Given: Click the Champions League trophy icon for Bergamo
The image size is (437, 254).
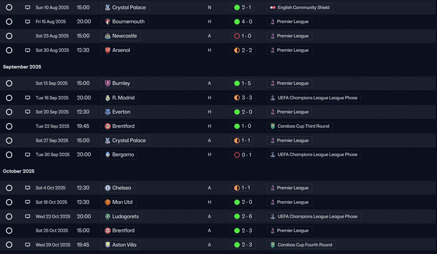Looking at the screenshot, I should 272,155.
